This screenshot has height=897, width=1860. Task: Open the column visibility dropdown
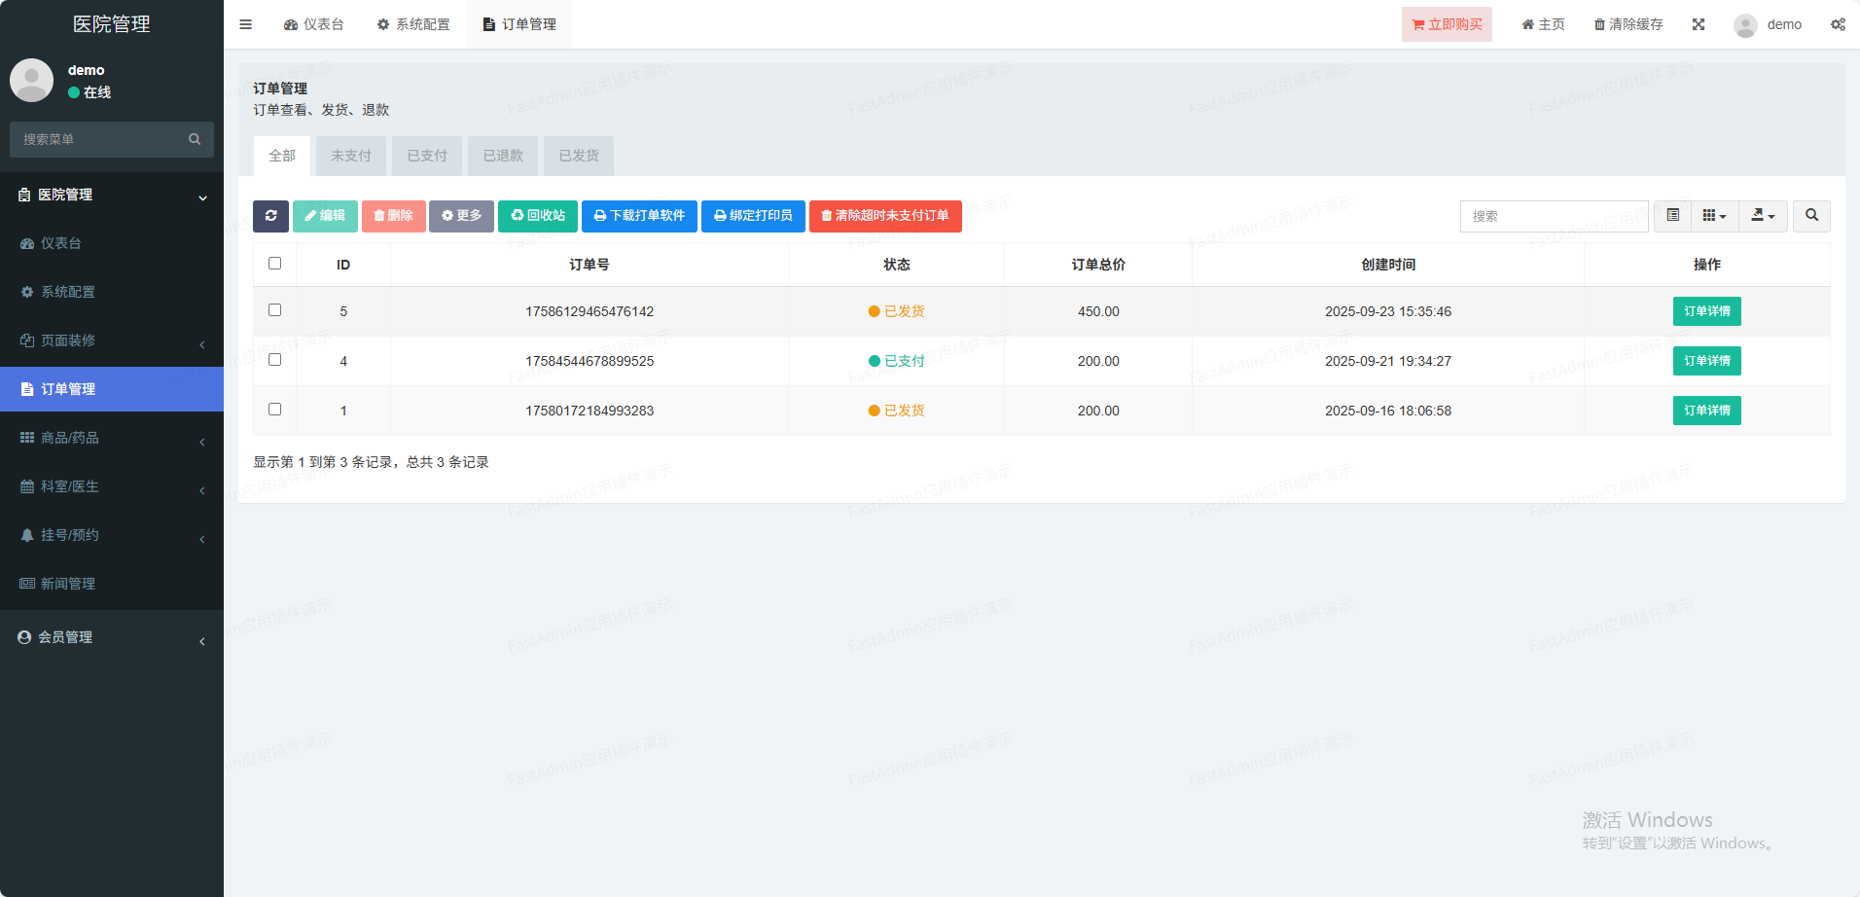click(x=1713, y=216)
